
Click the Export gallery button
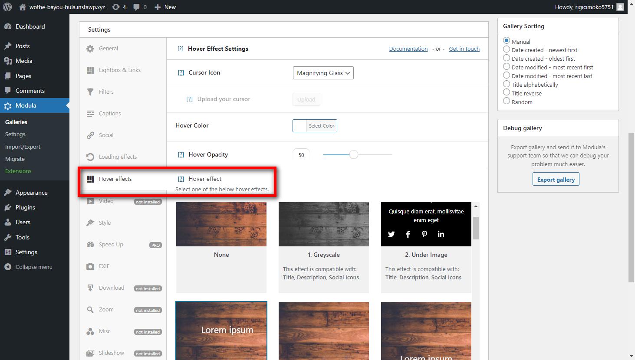556,179
